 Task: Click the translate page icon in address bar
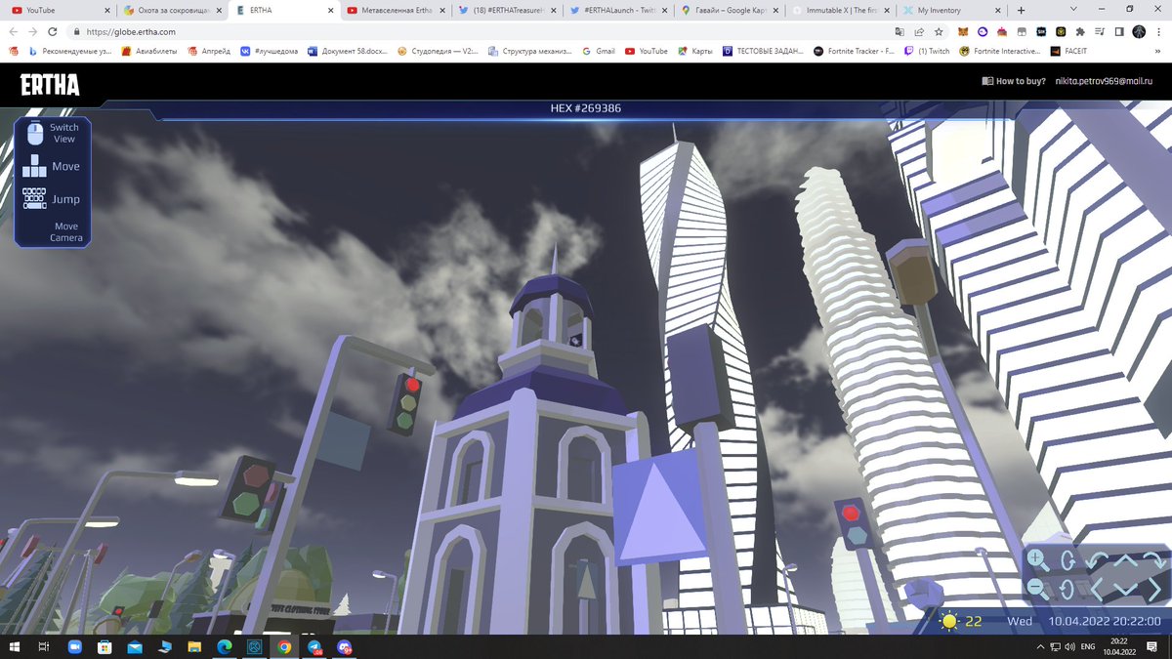(x=900, y=31)
